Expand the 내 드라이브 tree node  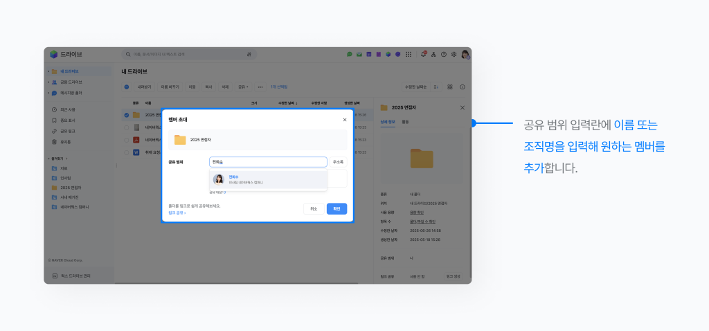point(48,71)
